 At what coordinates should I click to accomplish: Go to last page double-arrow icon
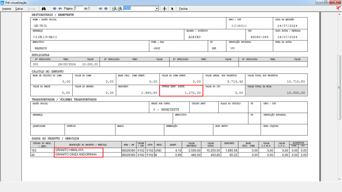106,8
